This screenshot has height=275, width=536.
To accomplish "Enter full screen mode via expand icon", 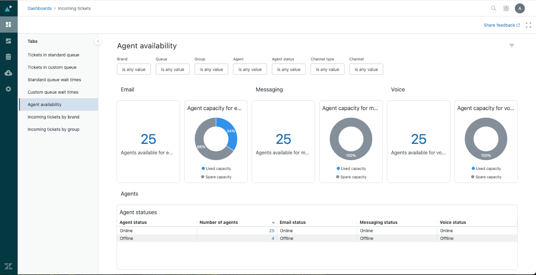I will coord(528,25).
